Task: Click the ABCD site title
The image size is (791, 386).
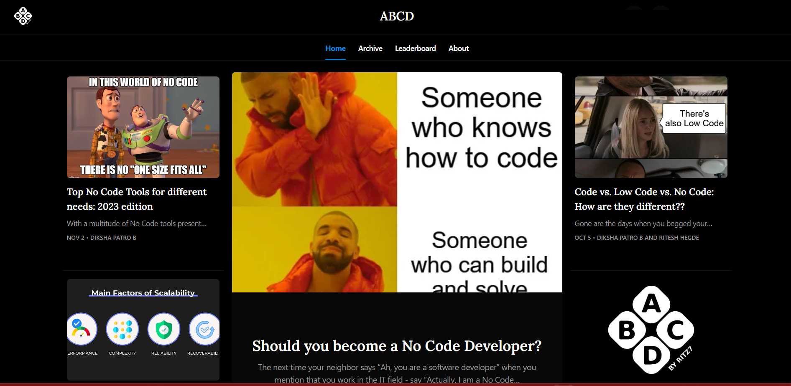Action: [396, 16]
